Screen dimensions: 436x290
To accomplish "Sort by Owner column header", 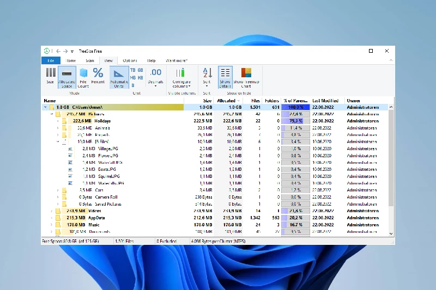I will coord(366,101).
